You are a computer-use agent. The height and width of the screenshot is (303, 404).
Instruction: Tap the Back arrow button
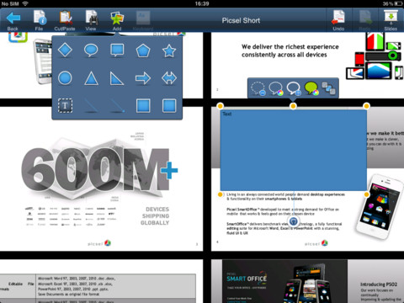click(13, 21)
